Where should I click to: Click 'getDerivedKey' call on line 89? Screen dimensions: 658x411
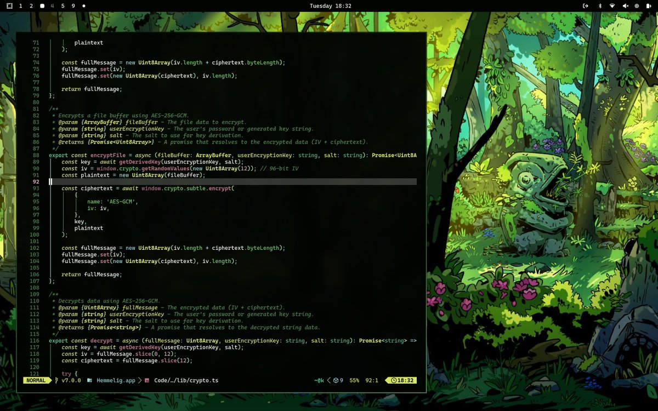(x=140, y=162)
